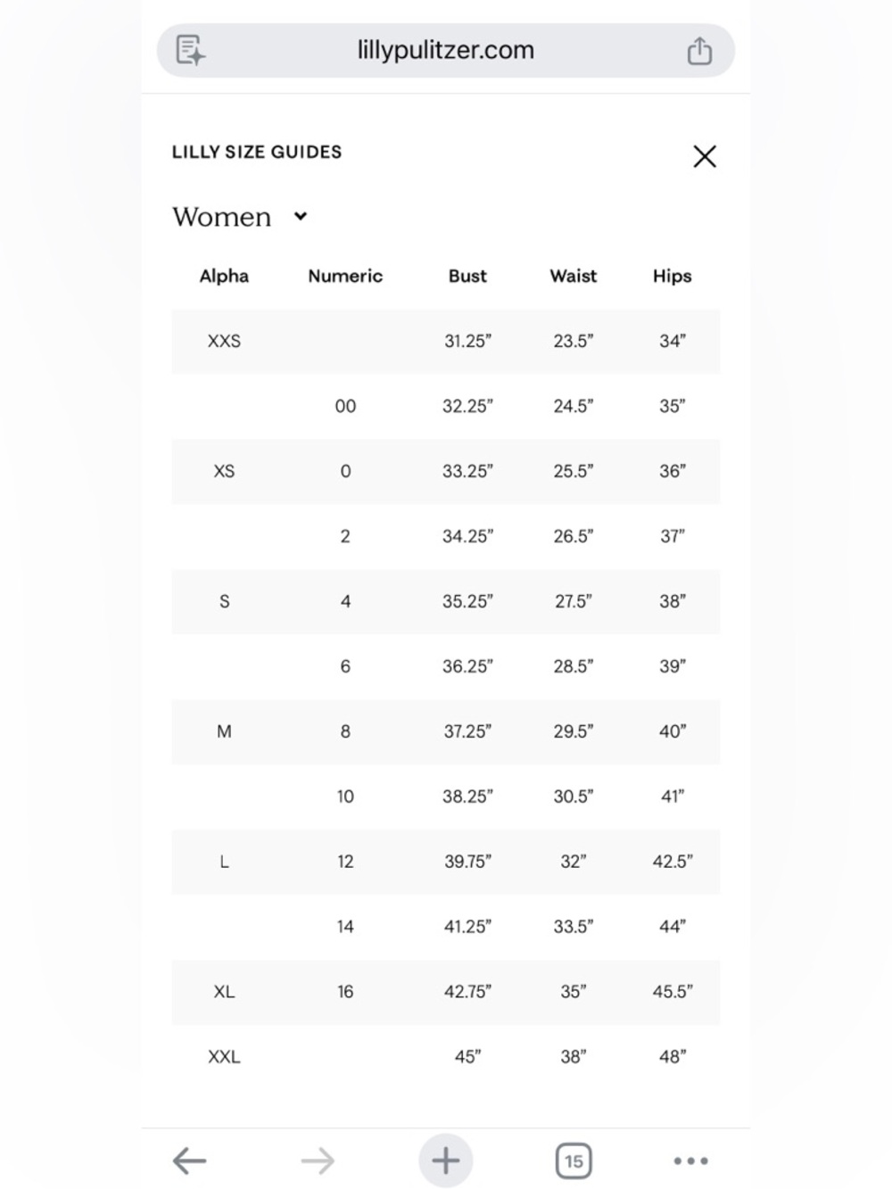892x1189 pixels.
Task: Click the Lilly Size Guides heading
Action: (257, 152)
